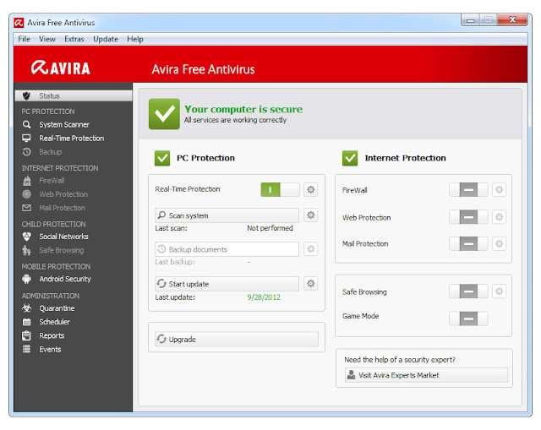541x430 pixels.
Task: Open Safe Browsing settings gear
Action: click(x=499, y=291)
